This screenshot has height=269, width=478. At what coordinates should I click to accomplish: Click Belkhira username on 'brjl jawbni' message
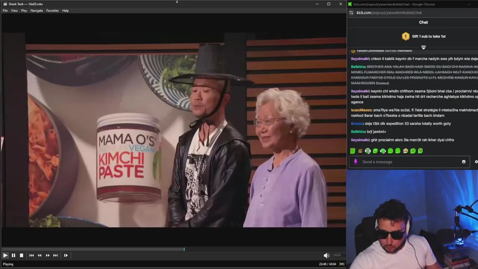point(358,132)
